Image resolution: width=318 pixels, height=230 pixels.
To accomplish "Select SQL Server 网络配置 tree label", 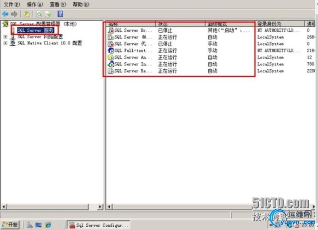I will point(40,37).
